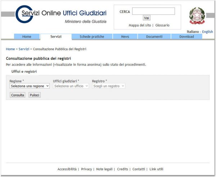This screenshot has height=177, width=216.
Task: Open the Glossario link
Action: [162, 25]
